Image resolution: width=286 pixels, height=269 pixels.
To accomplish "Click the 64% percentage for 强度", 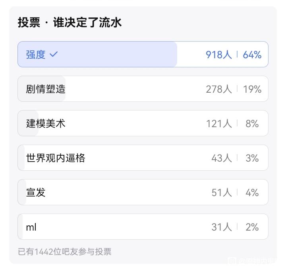I will click(252, 55).
